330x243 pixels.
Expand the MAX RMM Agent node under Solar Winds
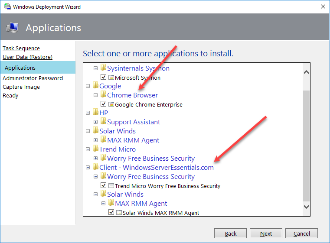pyautogui.click(x=96, y=140)
